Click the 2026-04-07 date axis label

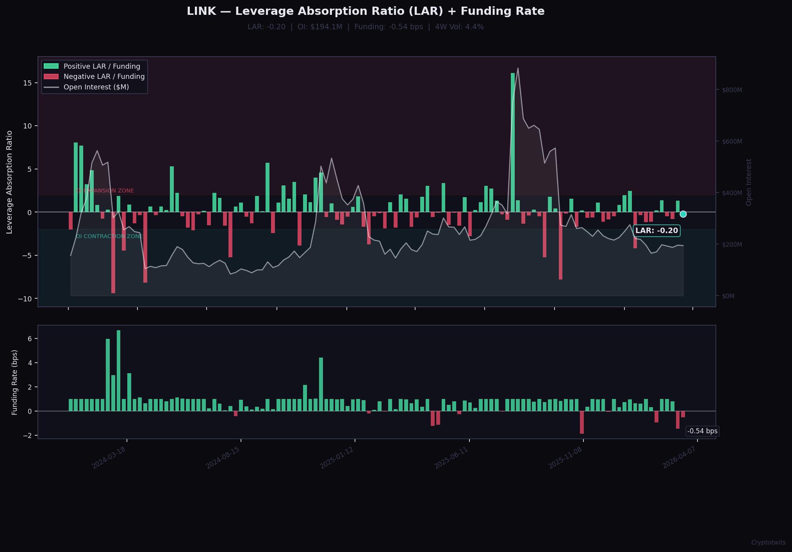pyautogui.click(x=679, y=458)
